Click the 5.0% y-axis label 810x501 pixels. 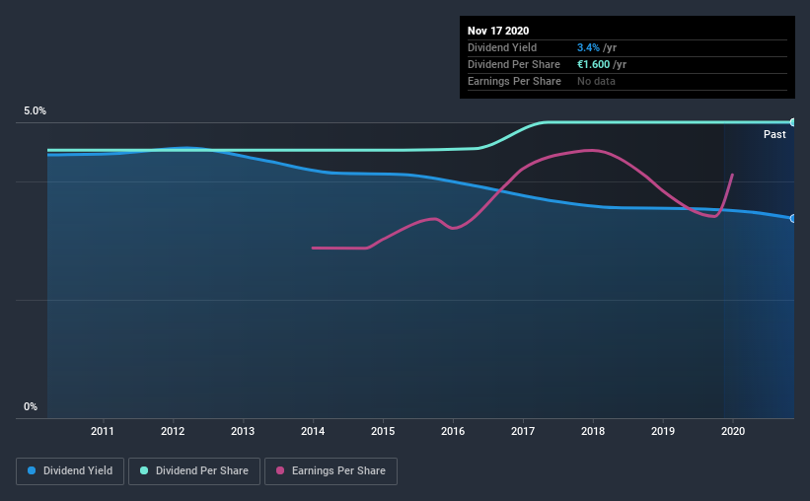pyautogui.click(x=35, y=111)
